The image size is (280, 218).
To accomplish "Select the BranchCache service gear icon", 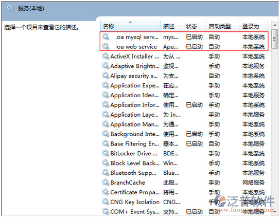I will (x=106, y=183).
